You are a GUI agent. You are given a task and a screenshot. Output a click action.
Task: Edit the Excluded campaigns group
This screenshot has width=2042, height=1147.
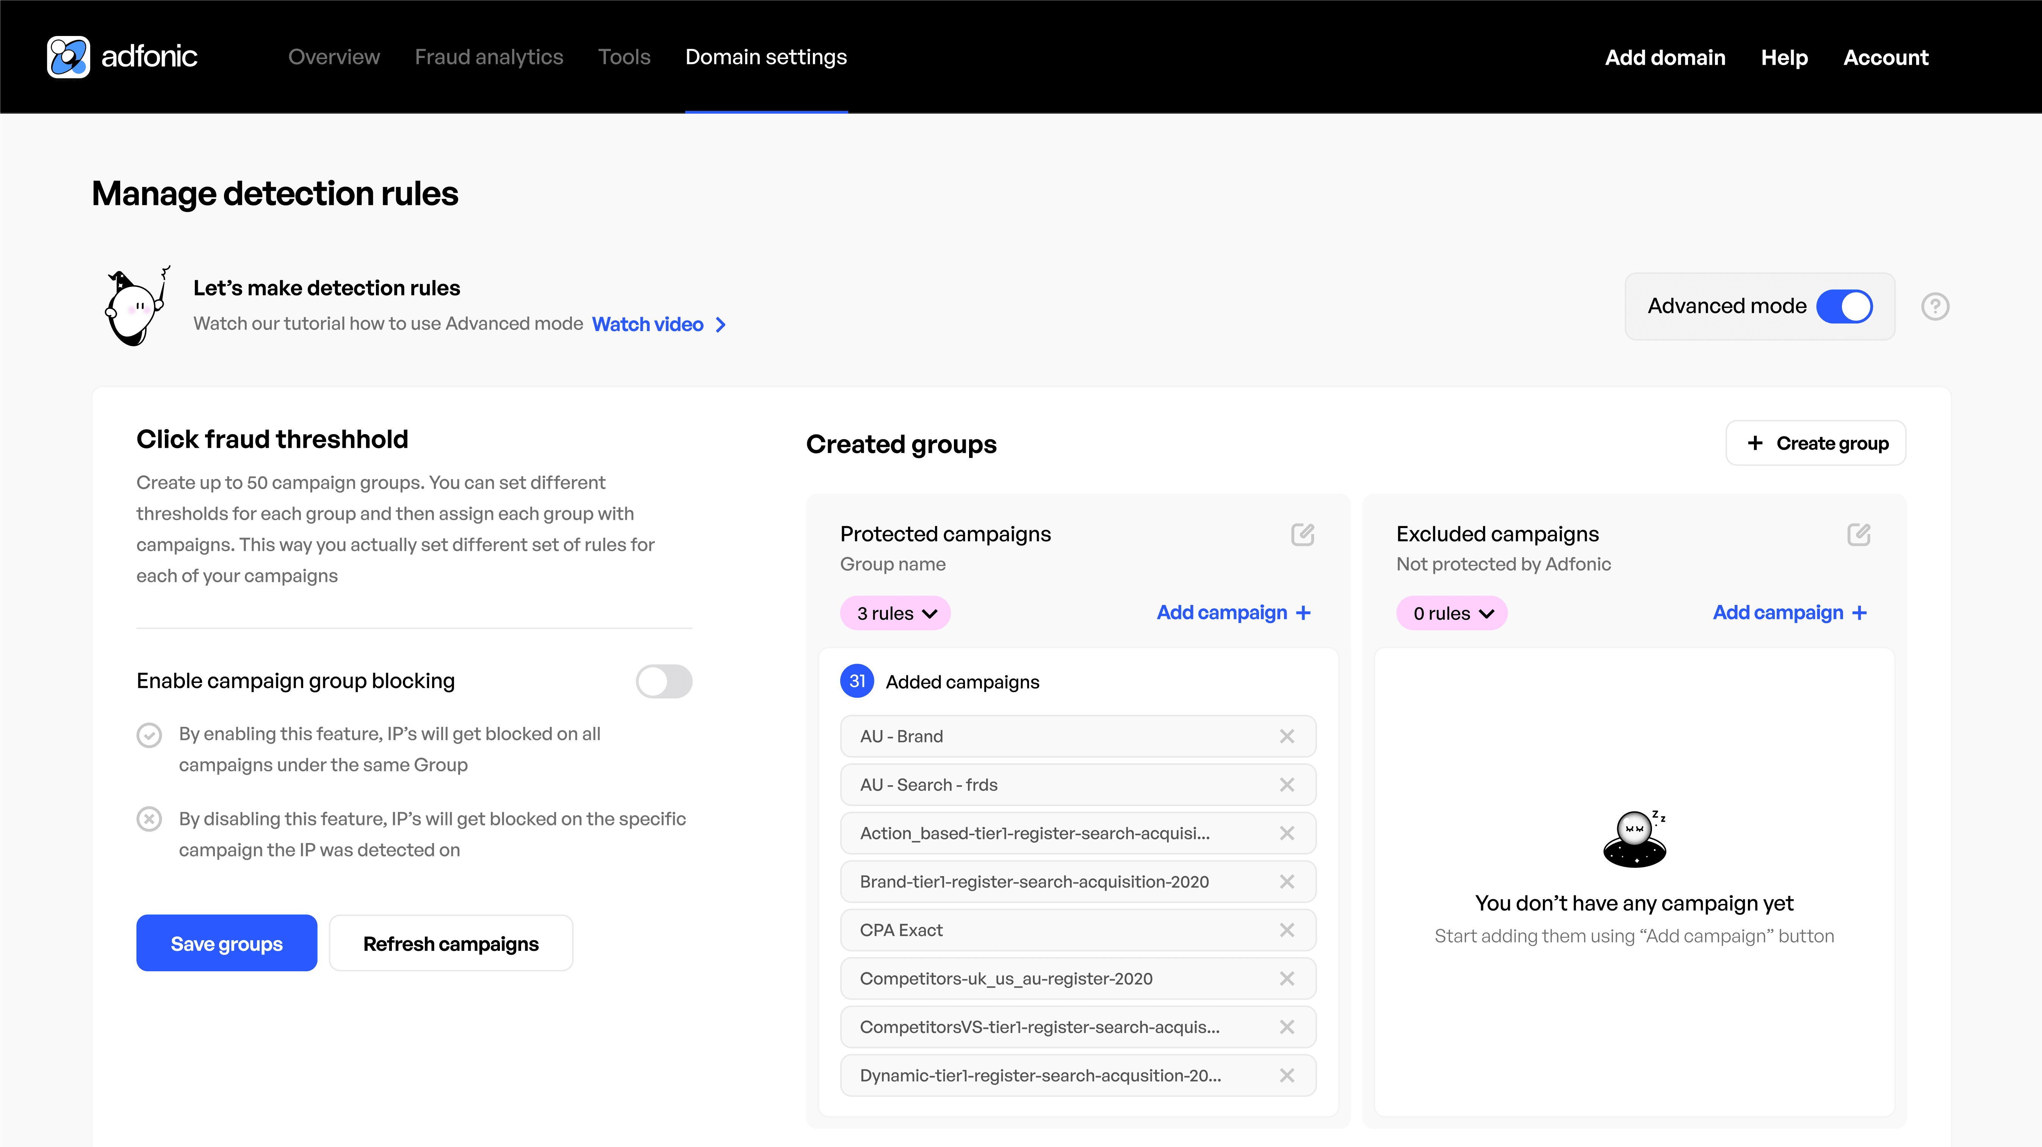pos(1859,535)
